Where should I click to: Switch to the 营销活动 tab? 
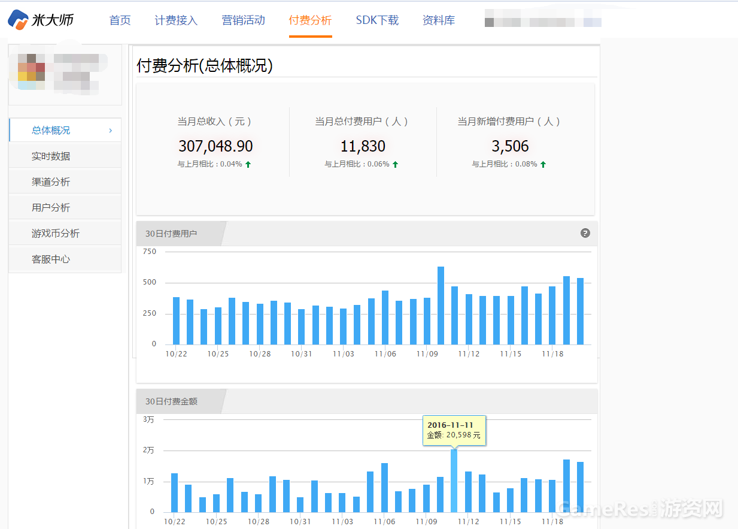tap(243, 20)
